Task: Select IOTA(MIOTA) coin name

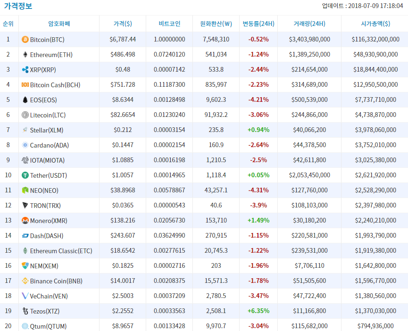Action: click(x=47, y=160)
